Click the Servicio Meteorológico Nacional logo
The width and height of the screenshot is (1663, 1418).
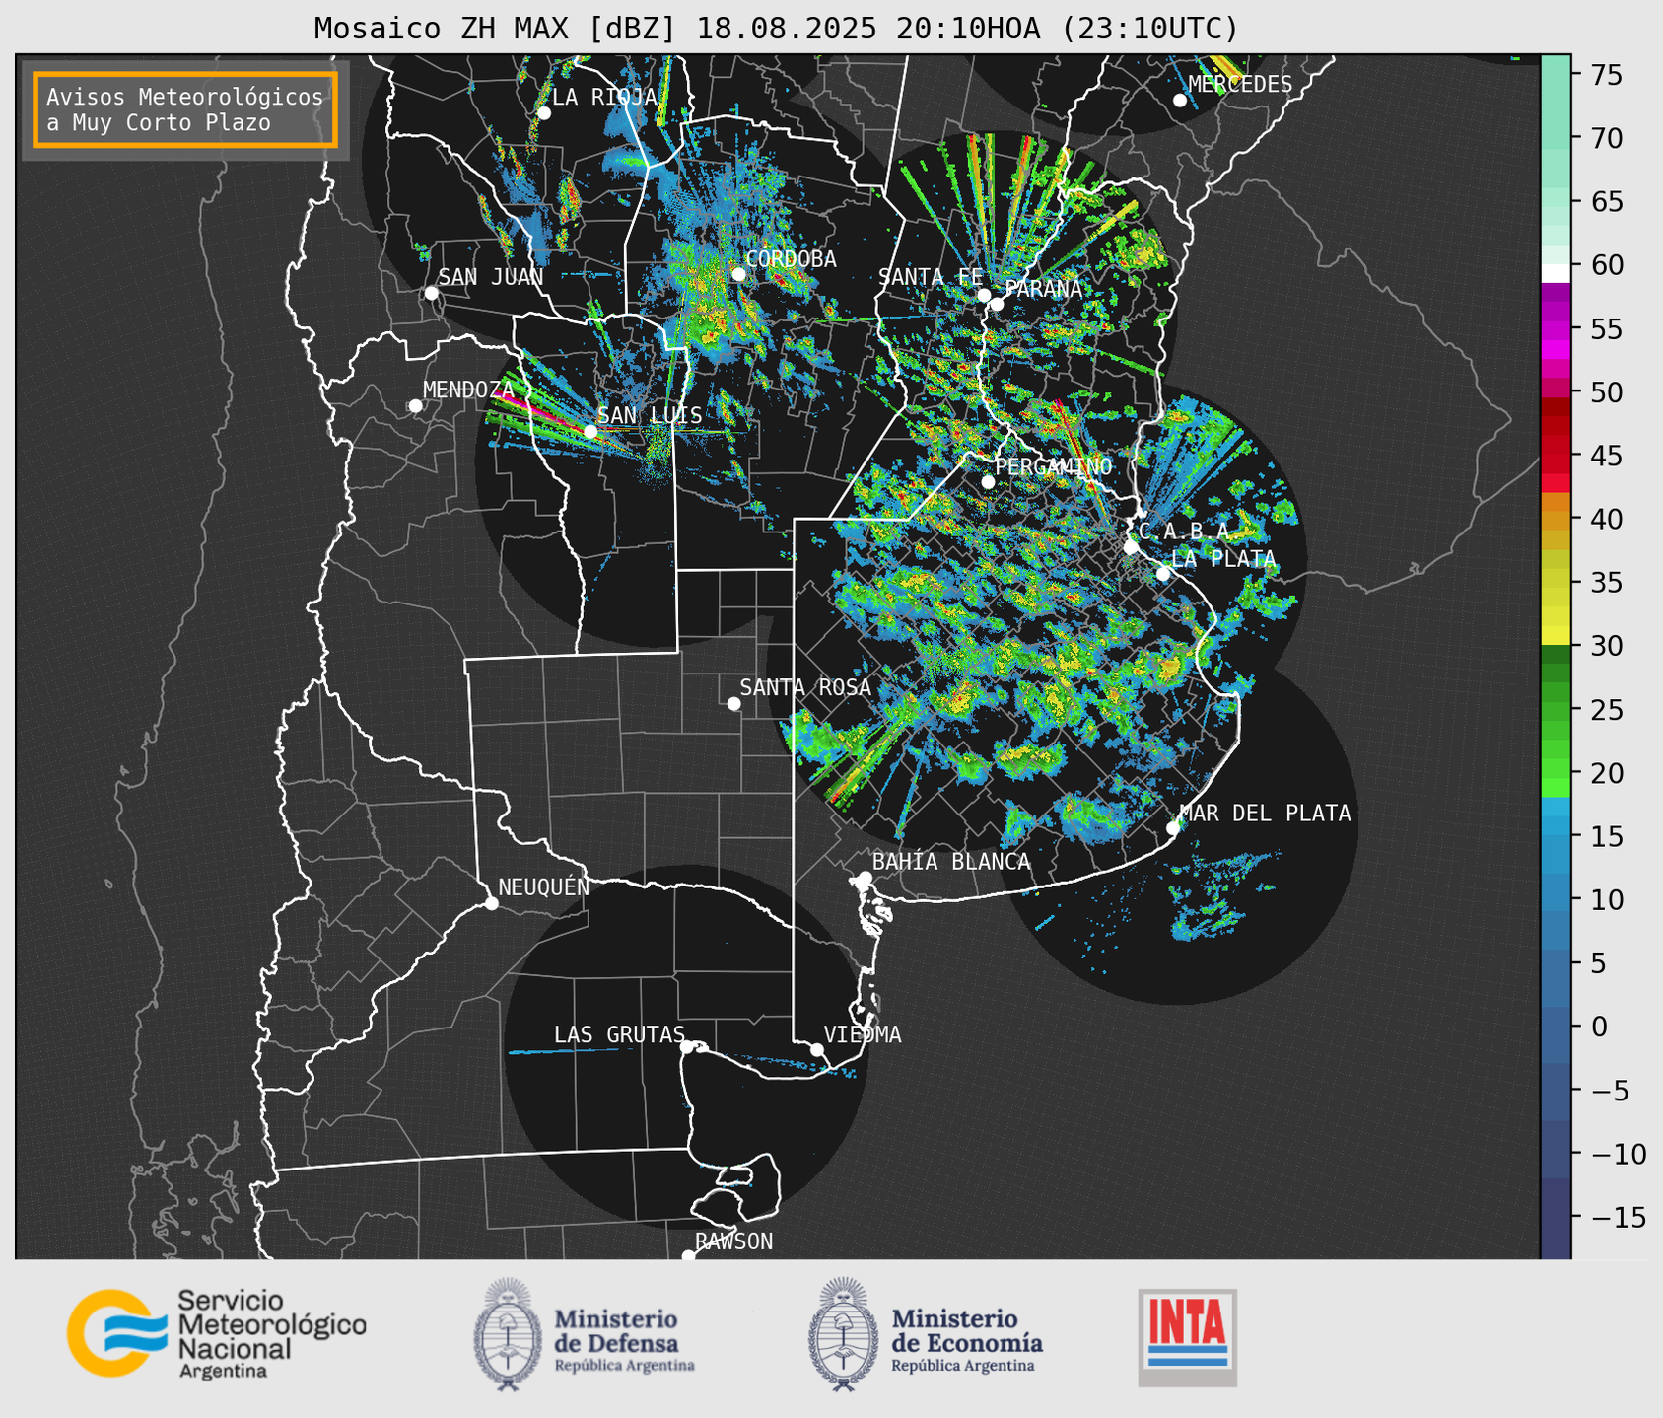coord(216,1333)
